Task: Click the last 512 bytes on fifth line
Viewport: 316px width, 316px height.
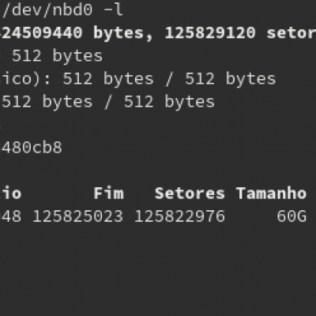Action: 169,102
